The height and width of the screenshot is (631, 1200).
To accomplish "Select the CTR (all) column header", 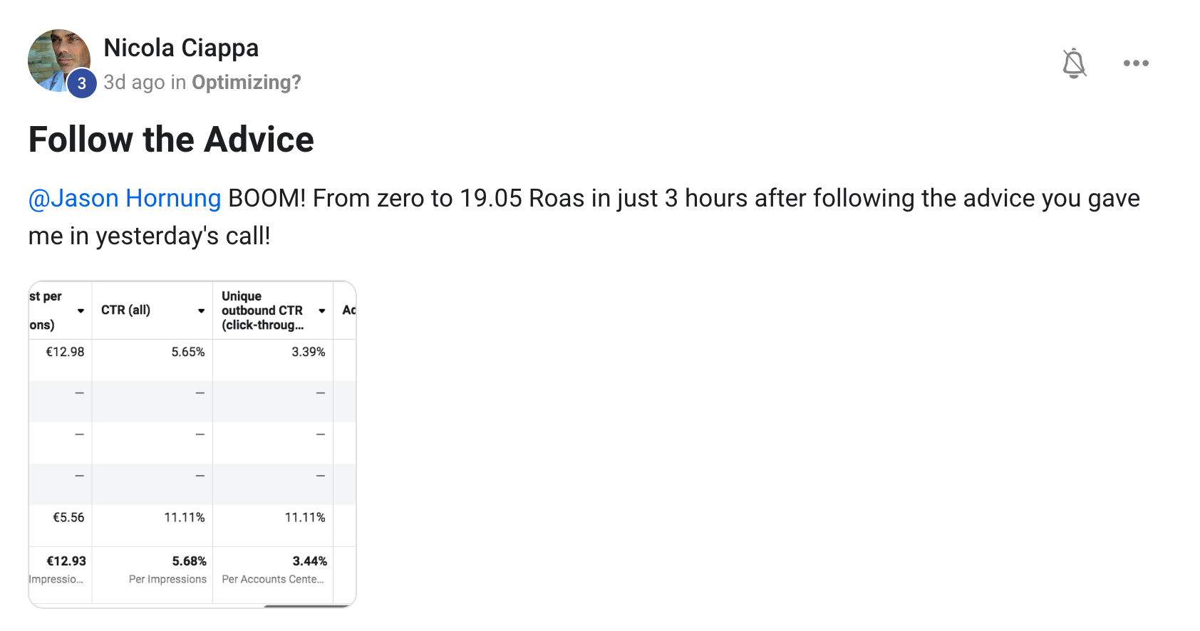I will pos(126,310).
